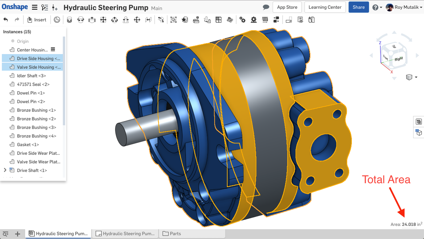Select the Ball mate tool
This screenshot has height=239, width=424.
pos(137,20)
